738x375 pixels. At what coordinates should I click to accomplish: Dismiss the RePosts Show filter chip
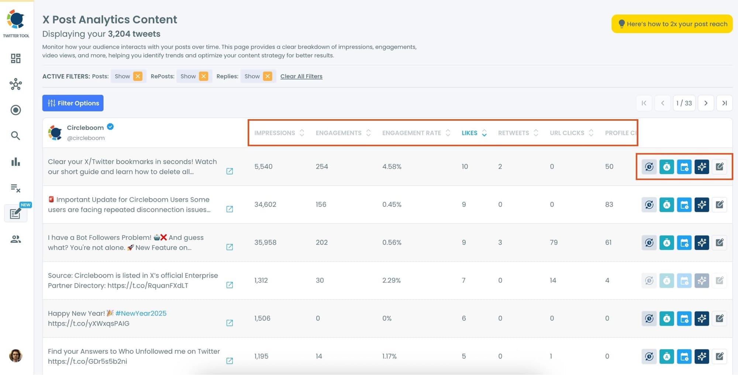[x=204, y=76]
